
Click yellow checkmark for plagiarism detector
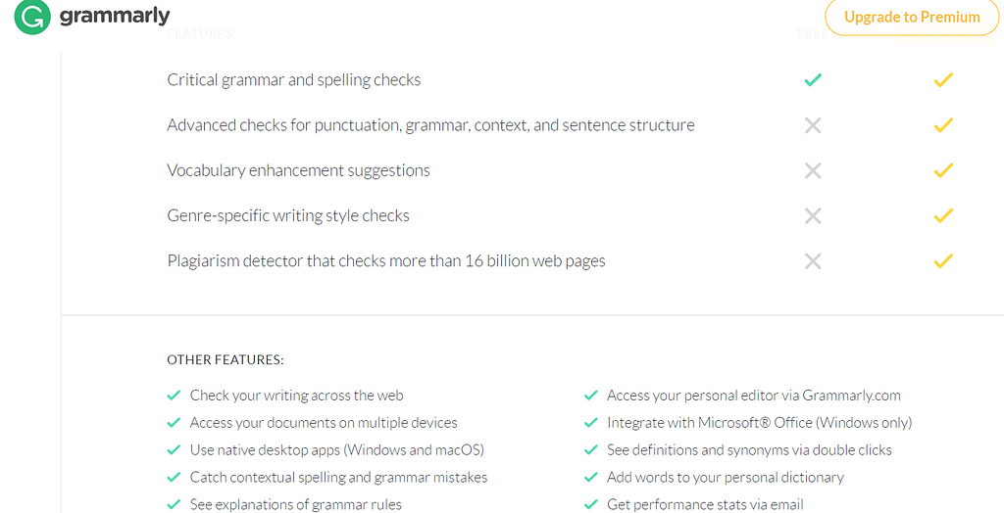[943, 261]
